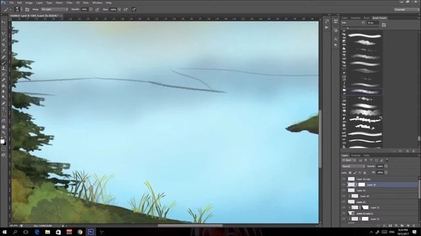Delete the selected layer with trash icon
Screen dimensions: 421x236
click(x=414, y=226)
